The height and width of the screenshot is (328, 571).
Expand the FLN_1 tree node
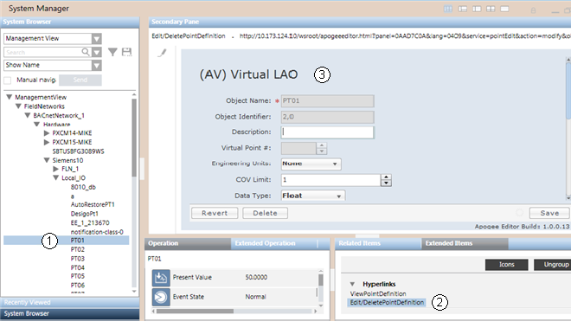tap(55, 169)
